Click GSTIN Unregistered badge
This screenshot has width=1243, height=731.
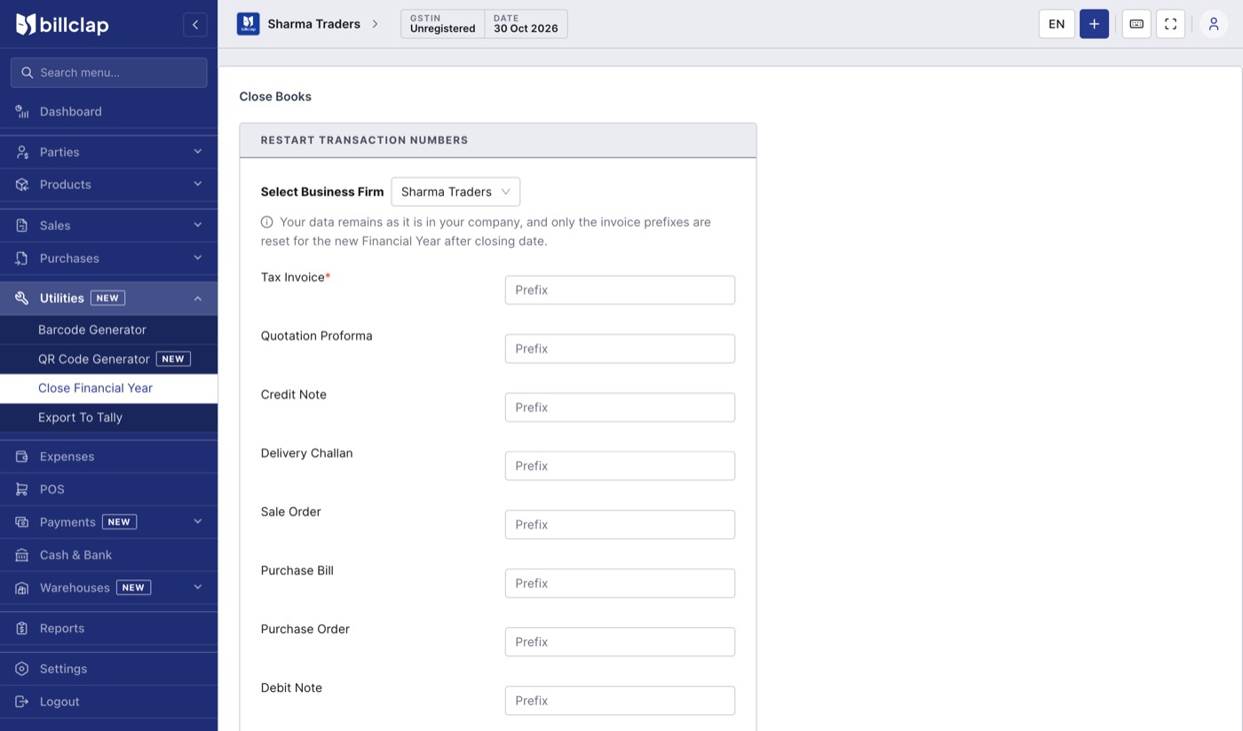click(443, 24)
